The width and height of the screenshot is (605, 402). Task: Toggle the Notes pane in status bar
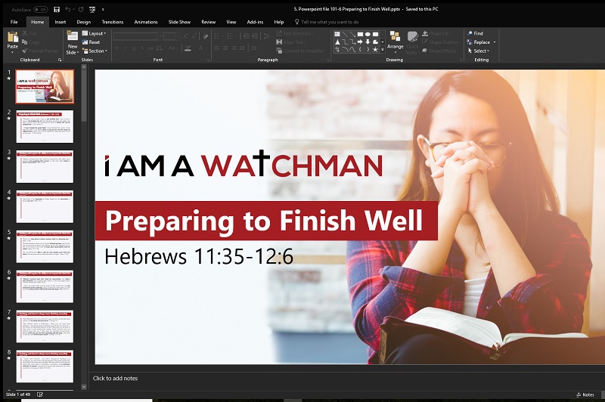click(584, 394)
